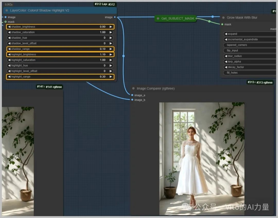Screen dimensions: 278x218
Task: Decrease highlight_hue with left arrow
Action: point(9,66)
